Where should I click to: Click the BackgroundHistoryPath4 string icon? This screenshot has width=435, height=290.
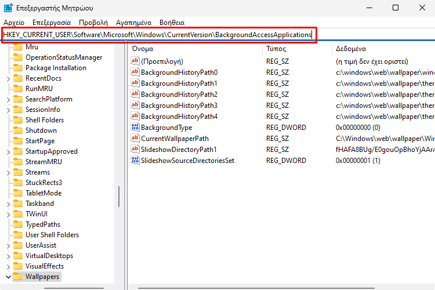click(x=135, y=116)
